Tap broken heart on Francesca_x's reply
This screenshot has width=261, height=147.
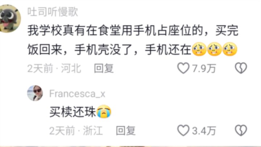click(x=241, y=130)
